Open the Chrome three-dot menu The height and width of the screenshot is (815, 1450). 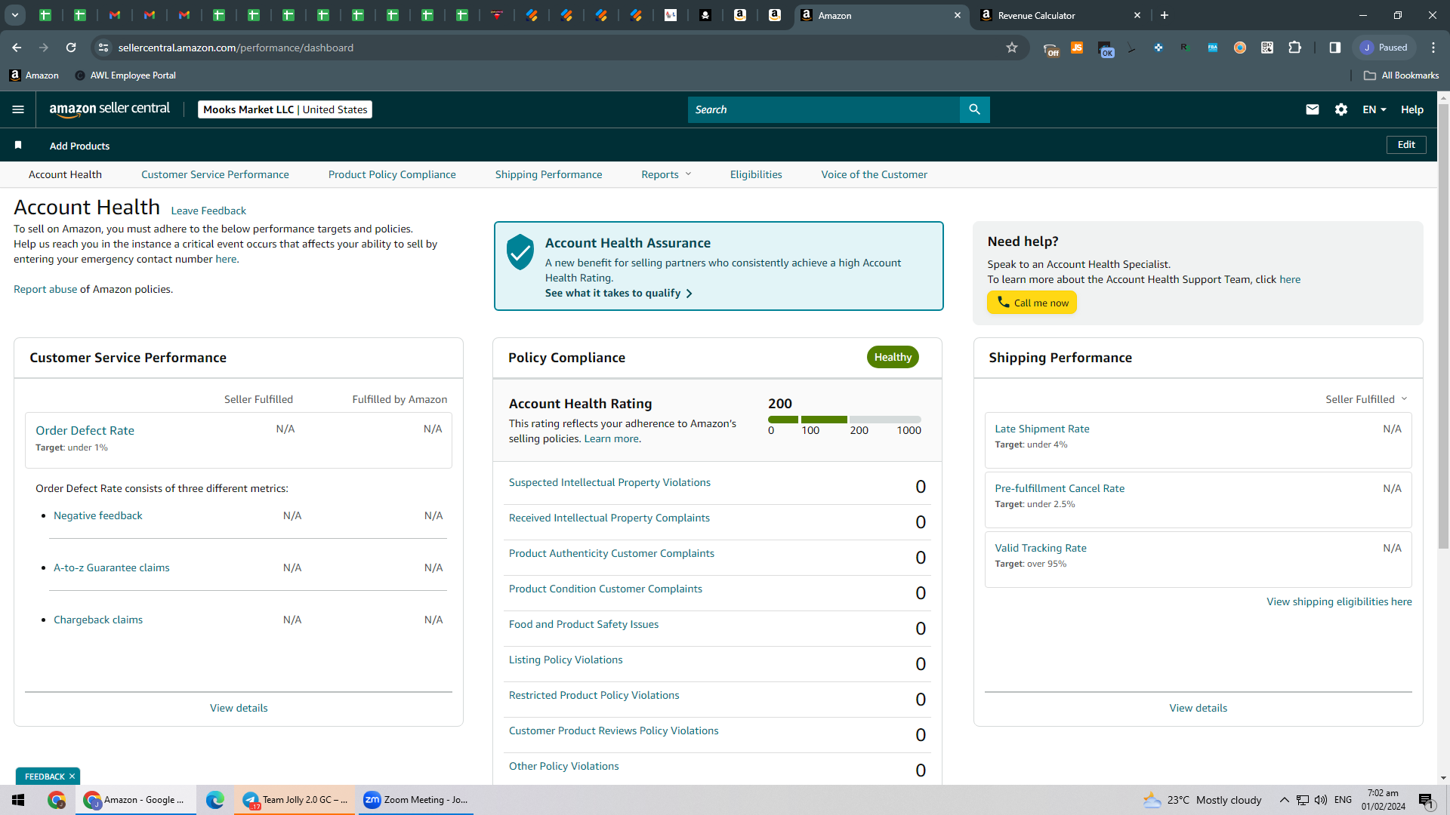point(1433,48)
